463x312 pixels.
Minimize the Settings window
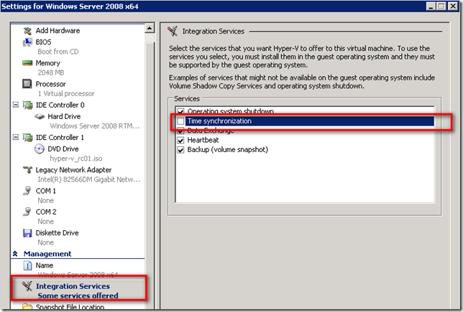point(431,6)
